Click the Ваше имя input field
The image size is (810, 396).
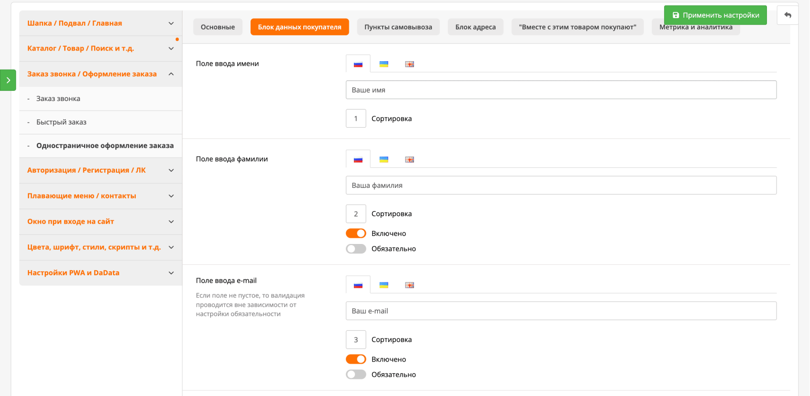click(x=561, y=90)
